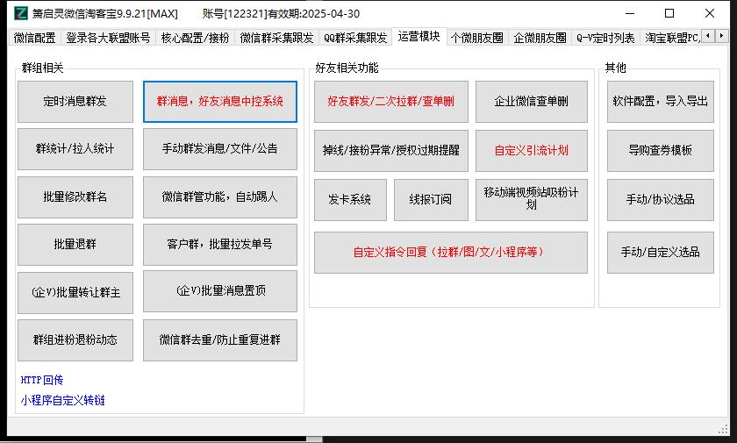Open 移动端视频站吸粉计划
The height and width of the screenshot is (443, 737).
click(531, 200)
